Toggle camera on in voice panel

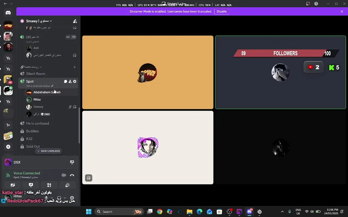pos(13,185)
